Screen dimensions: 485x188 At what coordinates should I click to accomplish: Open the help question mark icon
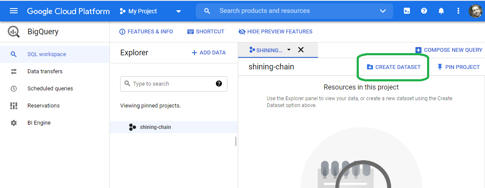[424, 11]
